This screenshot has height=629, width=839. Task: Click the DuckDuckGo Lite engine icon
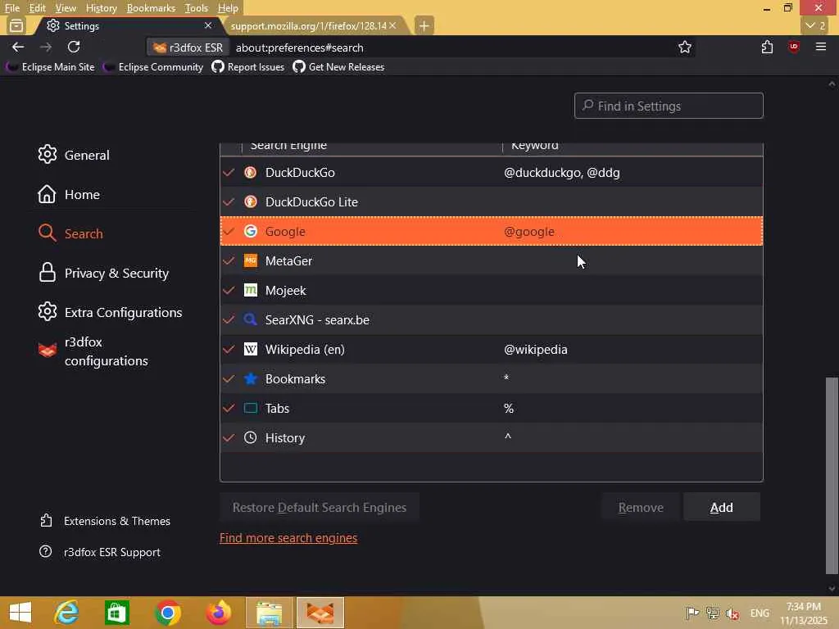tap(250, 201)
